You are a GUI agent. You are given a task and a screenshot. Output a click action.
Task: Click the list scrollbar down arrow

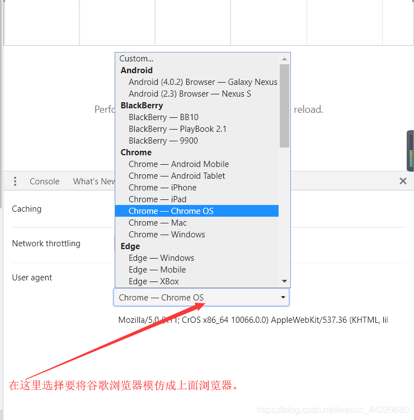click(x=284, y=281)
